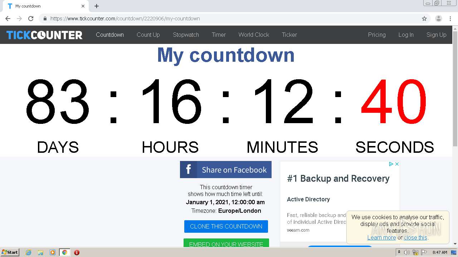Click the action center flag icon
The height and width of the screenshot is (257, 458).
click(x=424, y=252)
